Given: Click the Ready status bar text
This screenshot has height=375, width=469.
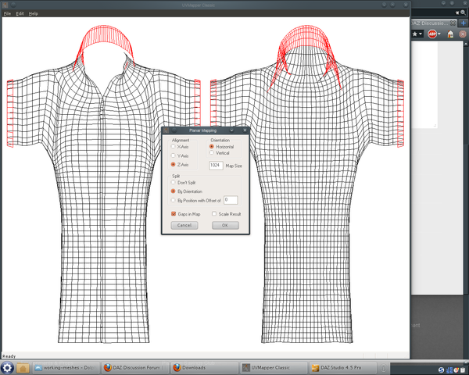Looking at the screenshot, I should pyautogui.click(x=9, y=356).
